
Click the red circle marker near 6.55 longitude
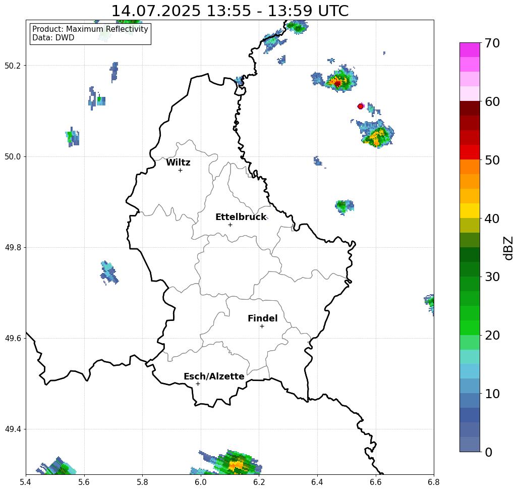(361, 106)
